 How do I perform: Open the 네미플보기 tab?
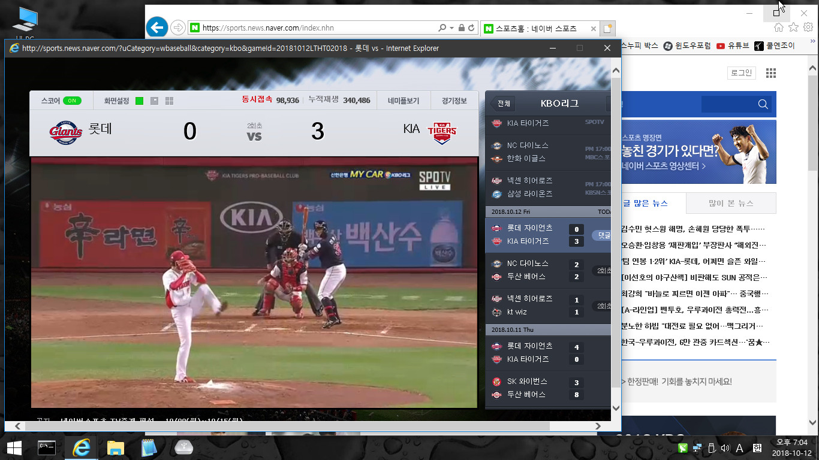pyautogui.click(x=404, y=101)
